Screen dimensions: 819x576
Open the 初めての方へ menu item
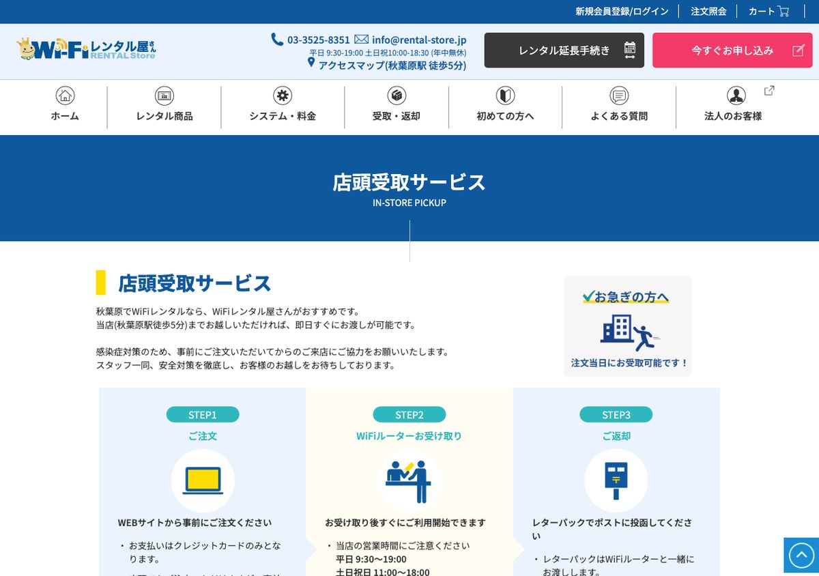(x=505, y=116)
